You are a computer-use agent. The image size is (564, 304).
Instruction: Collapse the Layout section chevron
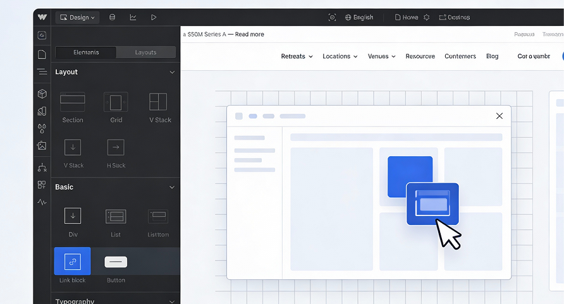pos(172,73)
